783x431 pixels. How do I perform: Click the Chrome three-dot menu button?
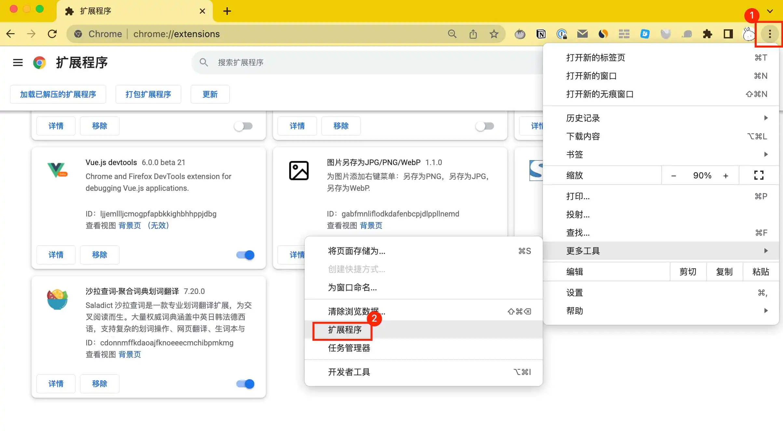point(770,34)
